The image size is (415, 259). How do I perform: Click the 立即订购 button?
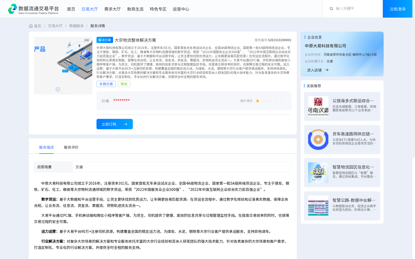pyautogui.click(x=115, y=124)
